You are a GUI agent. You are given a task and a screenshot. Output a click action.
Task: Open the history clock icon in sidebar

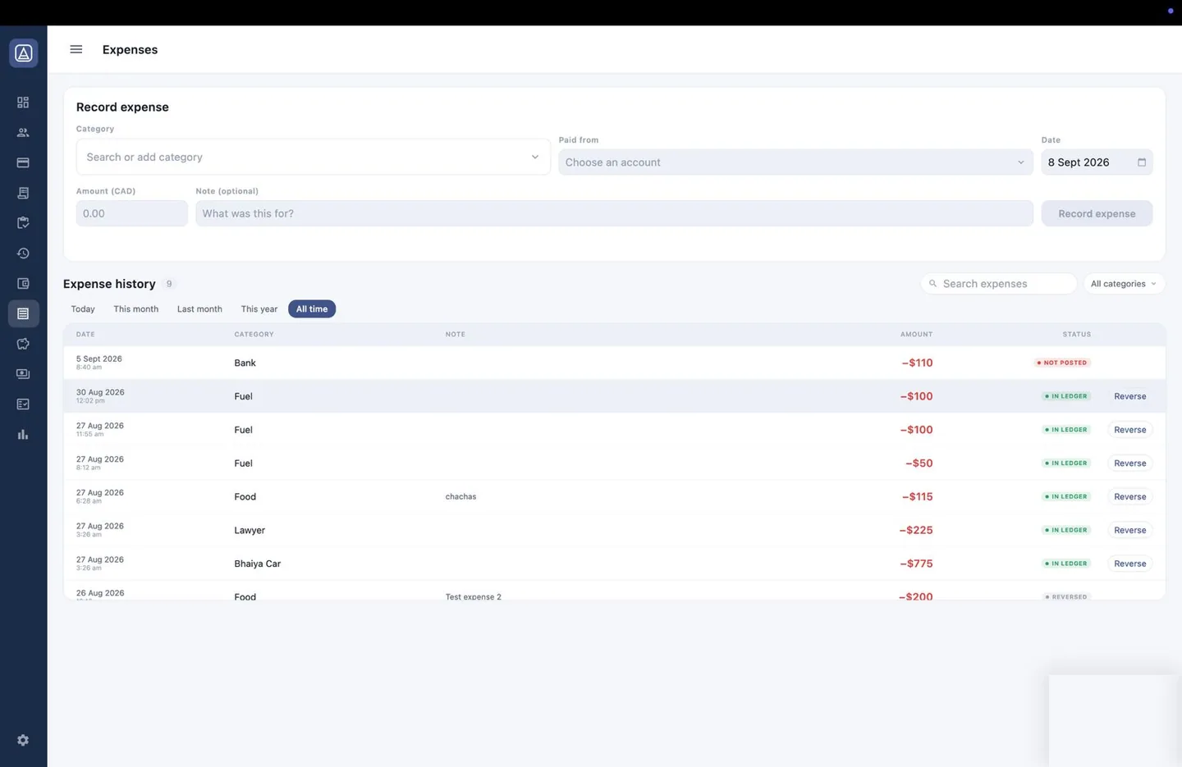(23, 253)
